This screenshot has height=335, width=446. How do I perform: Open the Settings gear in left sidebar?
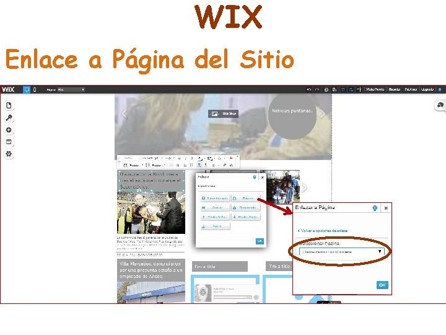pyautogui.click(x=9, y=154)
